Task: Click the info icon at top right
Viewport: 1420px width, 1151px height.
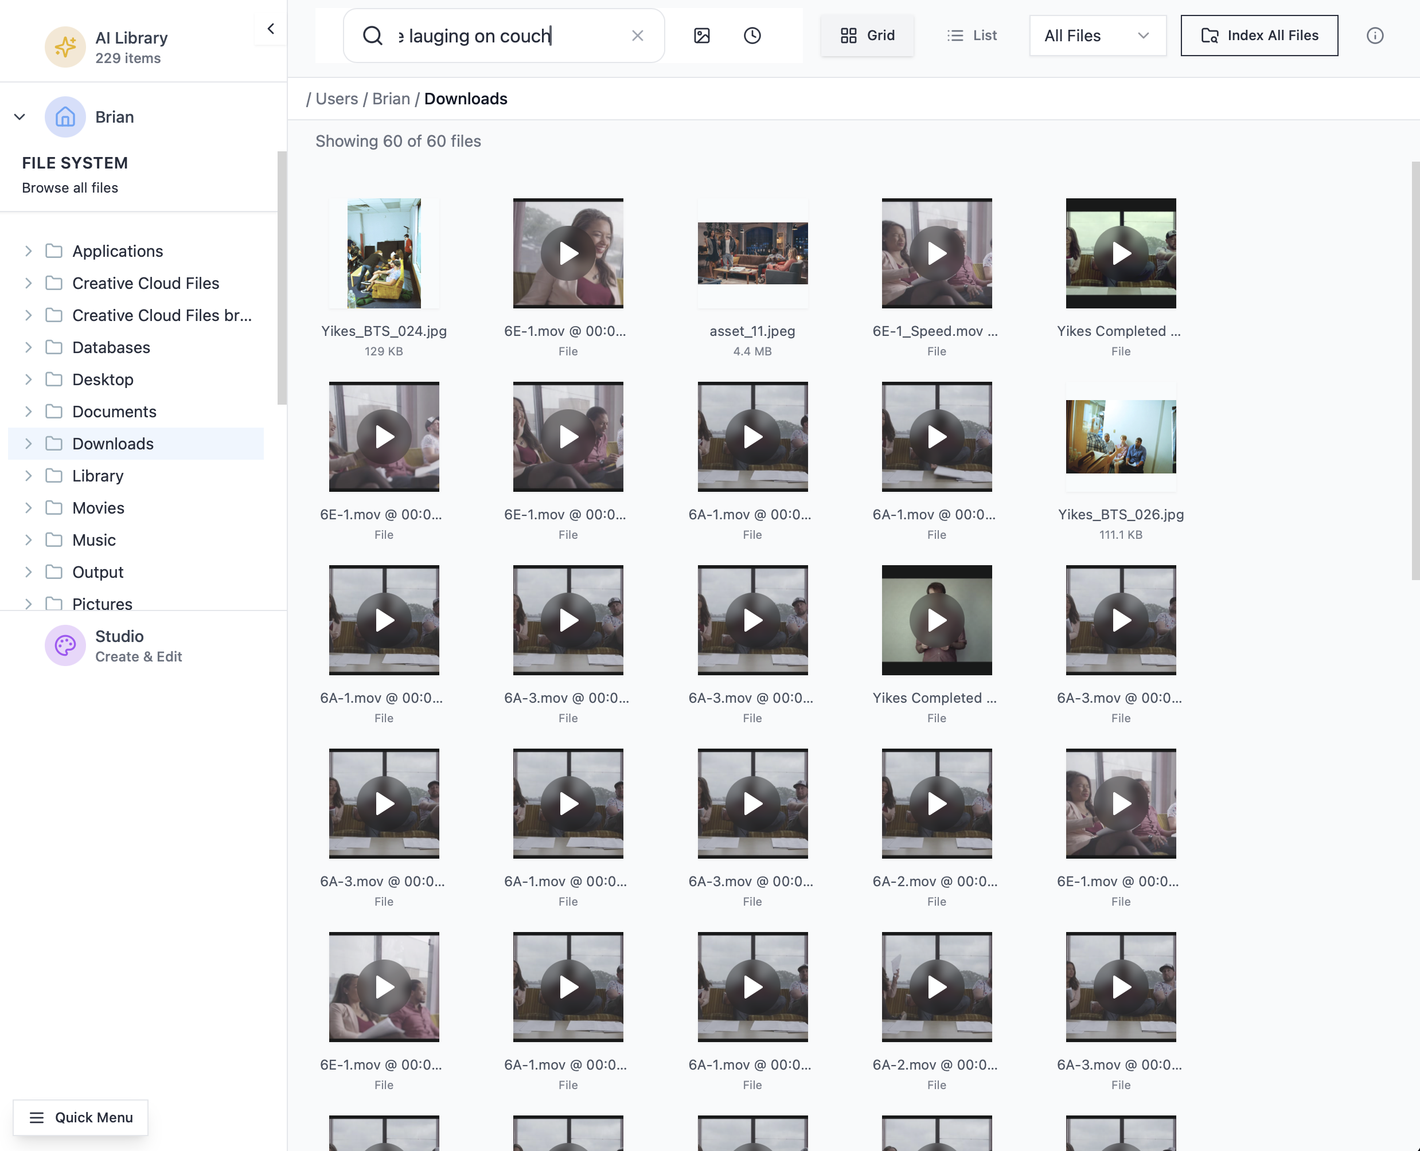Action: tap(1374, 36)
